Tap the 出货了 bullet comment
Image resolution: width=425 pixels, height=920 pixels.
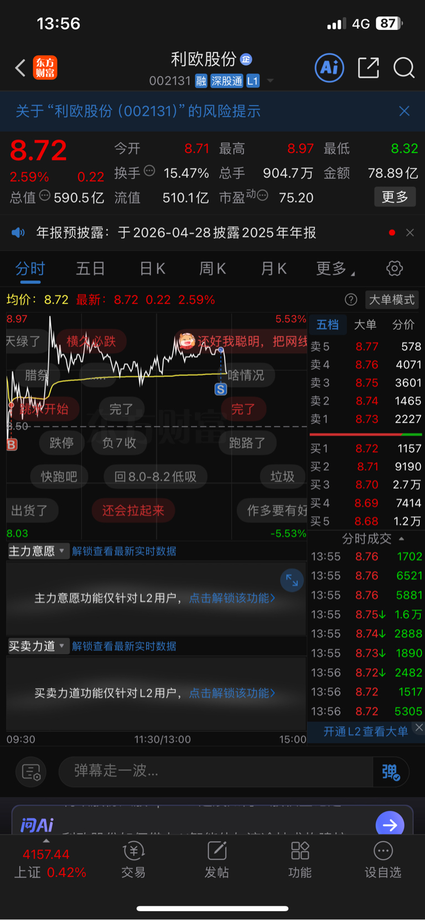coord(30,510)
